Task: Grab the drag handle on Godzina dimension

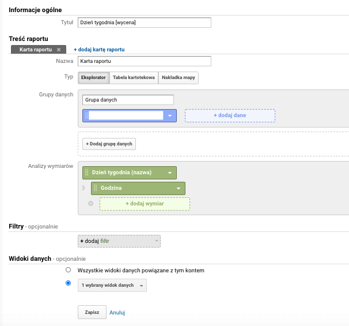Action: [96, 188]
